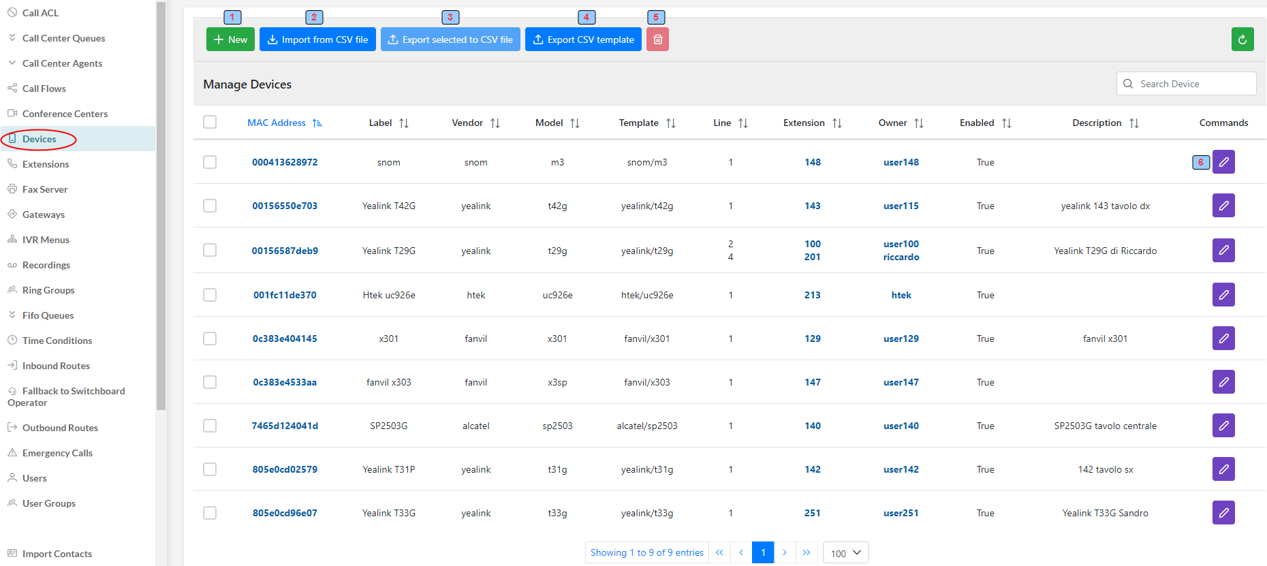Sort table by Model column arrows
The image size is (1267, 566).
(x=575, y=123)
